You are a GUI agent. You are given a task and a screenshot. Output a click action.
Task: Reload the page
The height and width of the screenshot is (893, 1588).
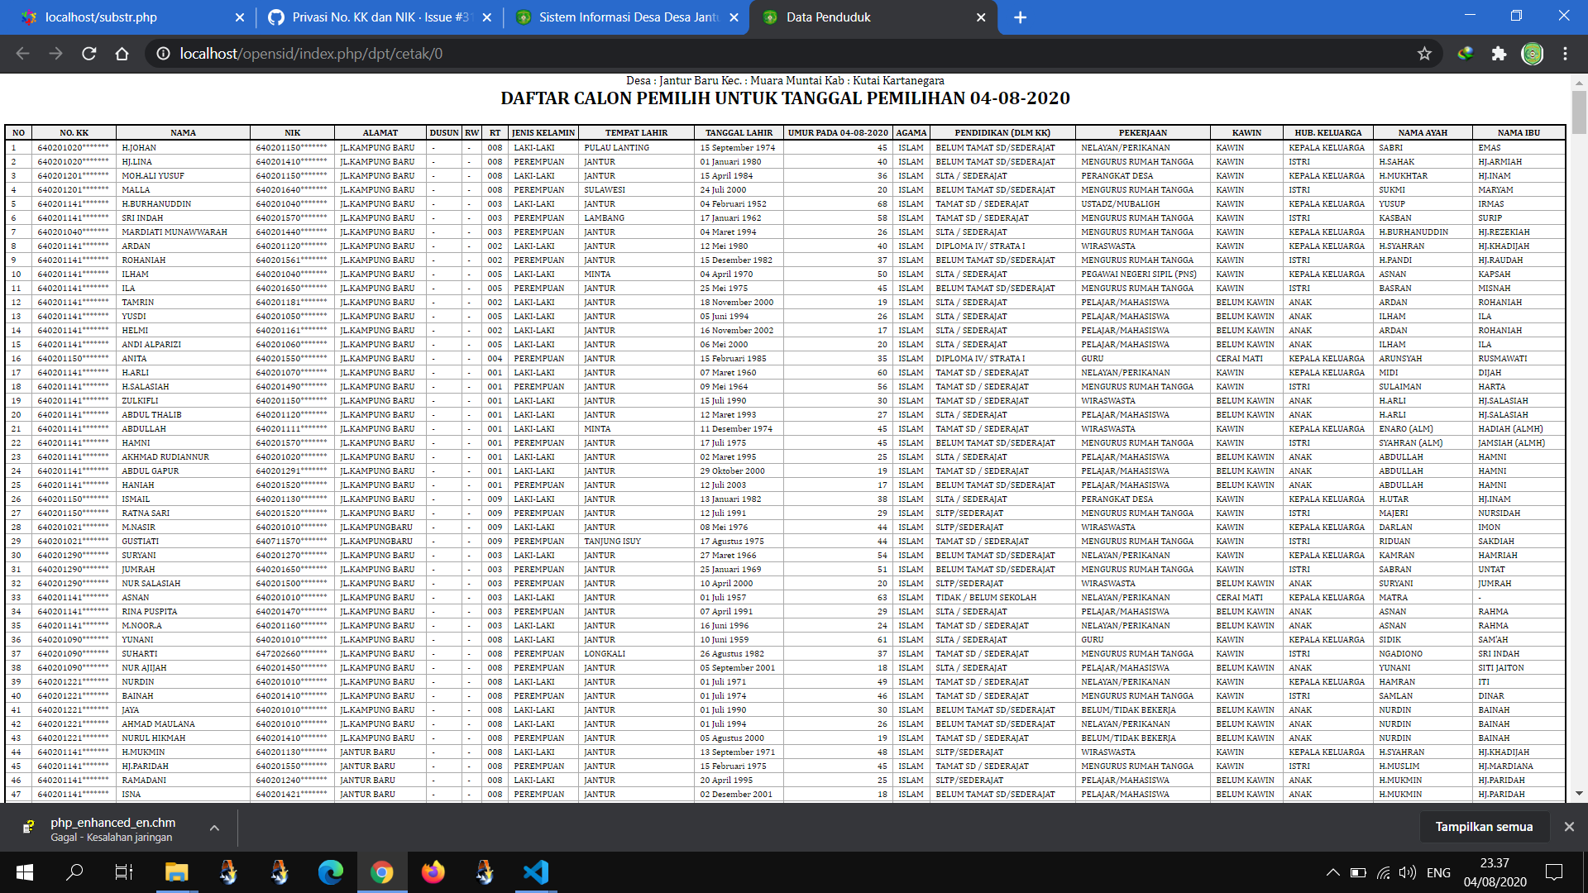click(x=88, y=54)
